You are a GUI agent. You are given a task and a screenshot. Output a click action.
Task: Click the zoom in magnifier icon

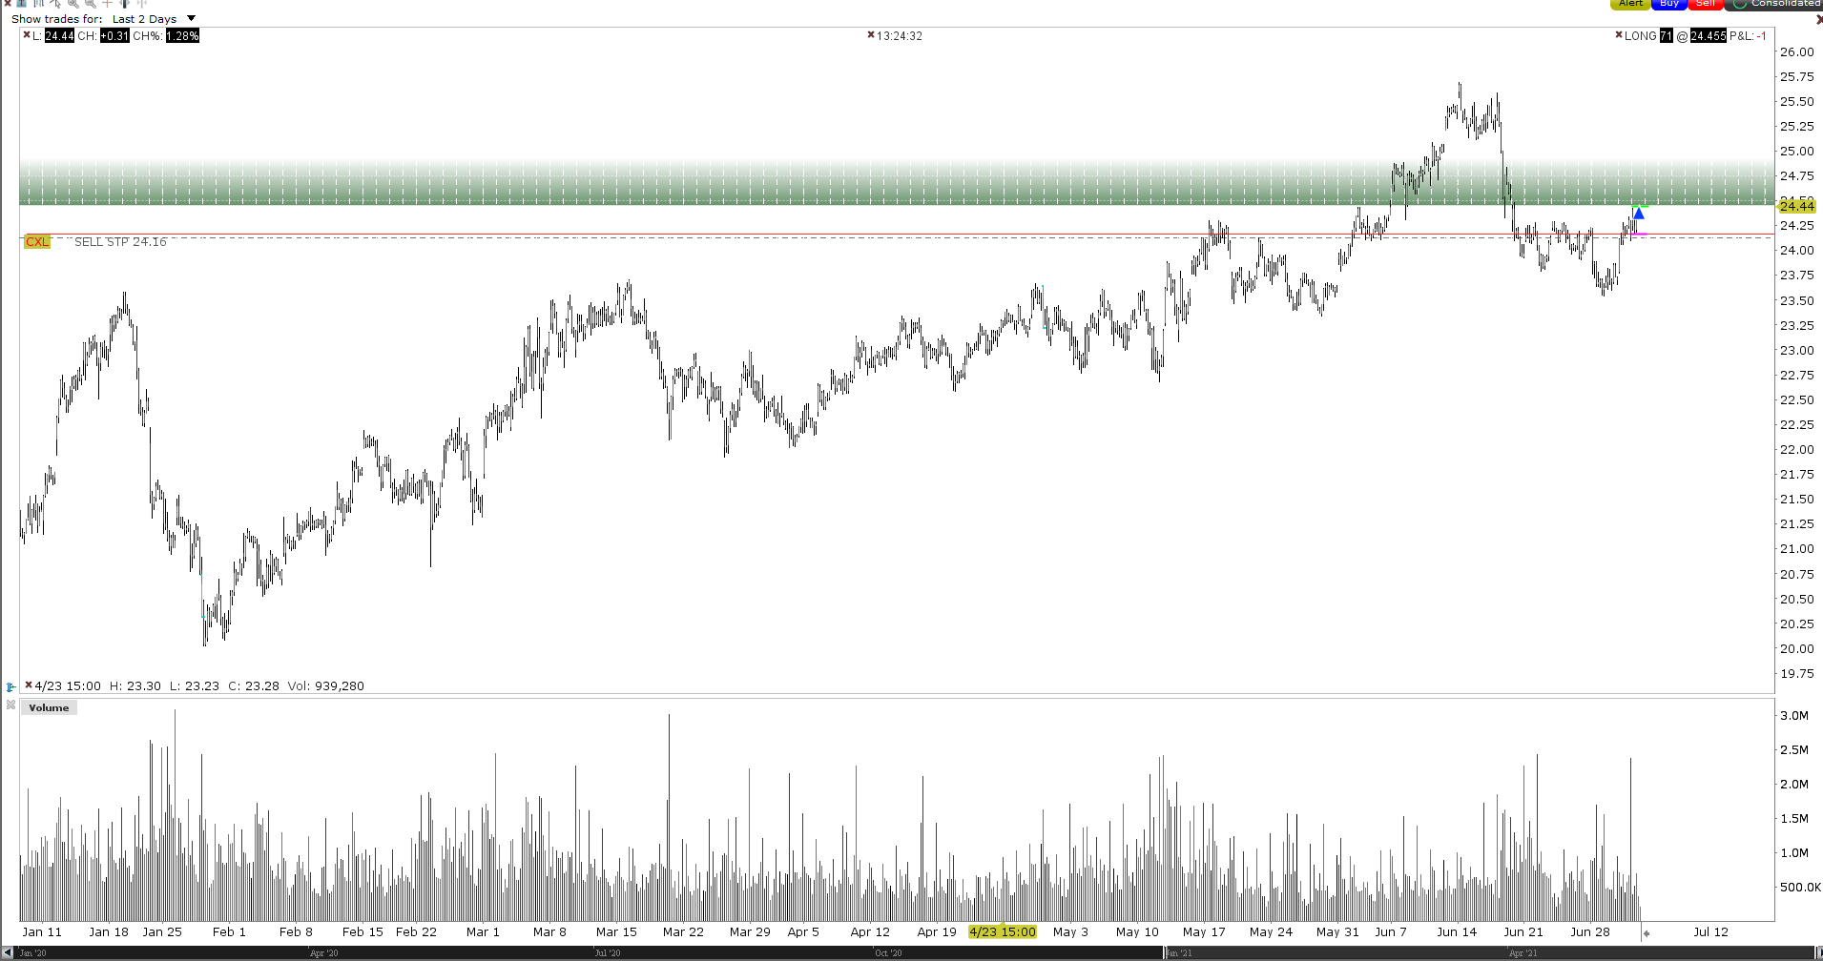73,4
